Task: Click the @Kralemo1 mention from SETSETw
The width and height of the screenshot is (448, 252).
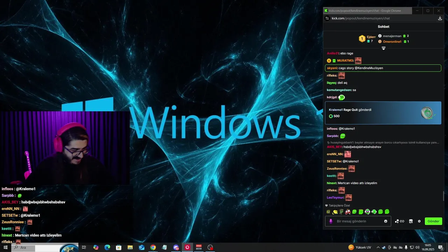Action: point(350,161)
